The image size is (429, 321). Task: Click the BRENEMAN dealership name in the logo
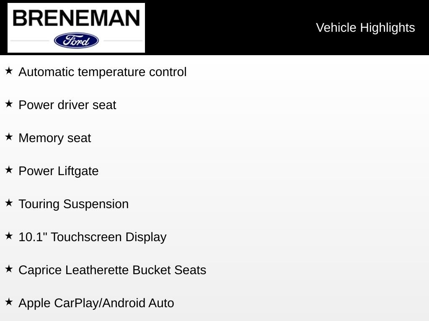(x=76, y=18)
